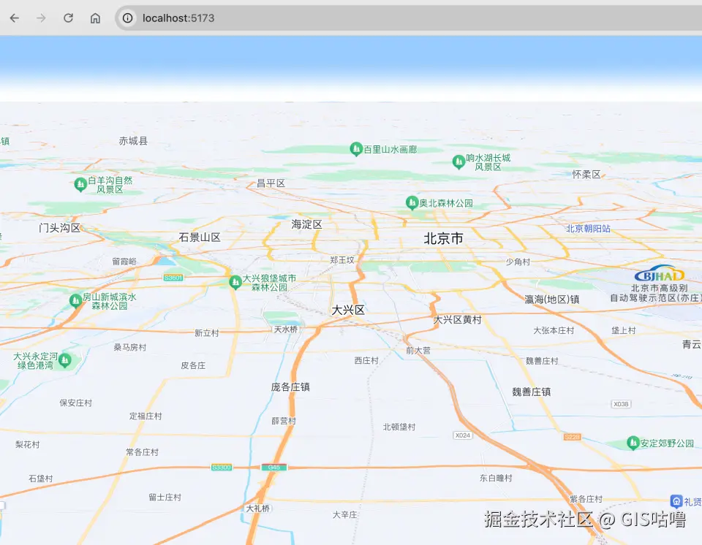Click the 桑马房村 village label
This screenshot has height=545, width=702.
pos(130,347)
